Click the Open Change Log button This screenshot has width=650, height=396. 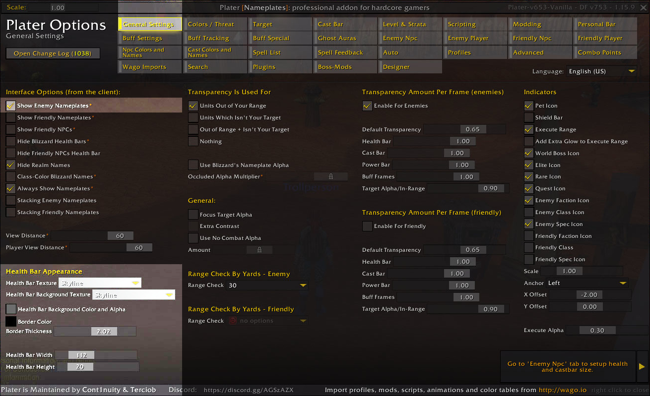click(53, 54)
